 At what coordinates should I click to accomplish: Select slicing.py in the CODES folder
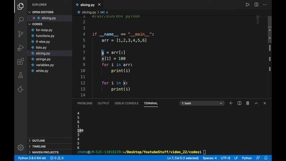pyautogui.click(x=50, y=53)
